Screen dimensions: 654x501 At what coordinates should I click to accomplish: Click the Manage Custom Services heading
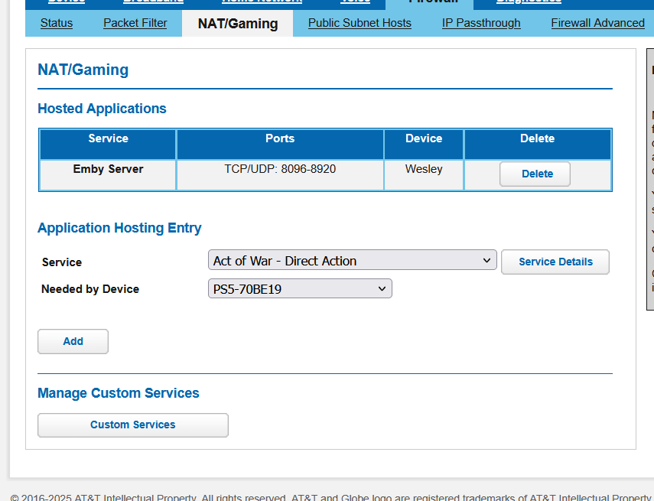[119, 393]
